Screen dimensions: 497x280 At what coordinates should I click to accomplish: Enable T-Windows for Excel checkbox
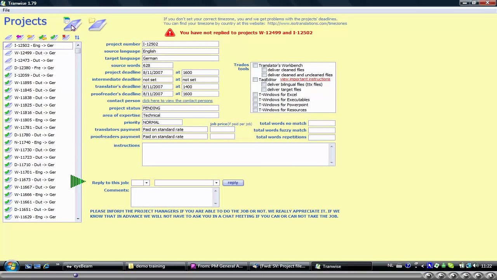pyautogui.click(x=255, y=94)
